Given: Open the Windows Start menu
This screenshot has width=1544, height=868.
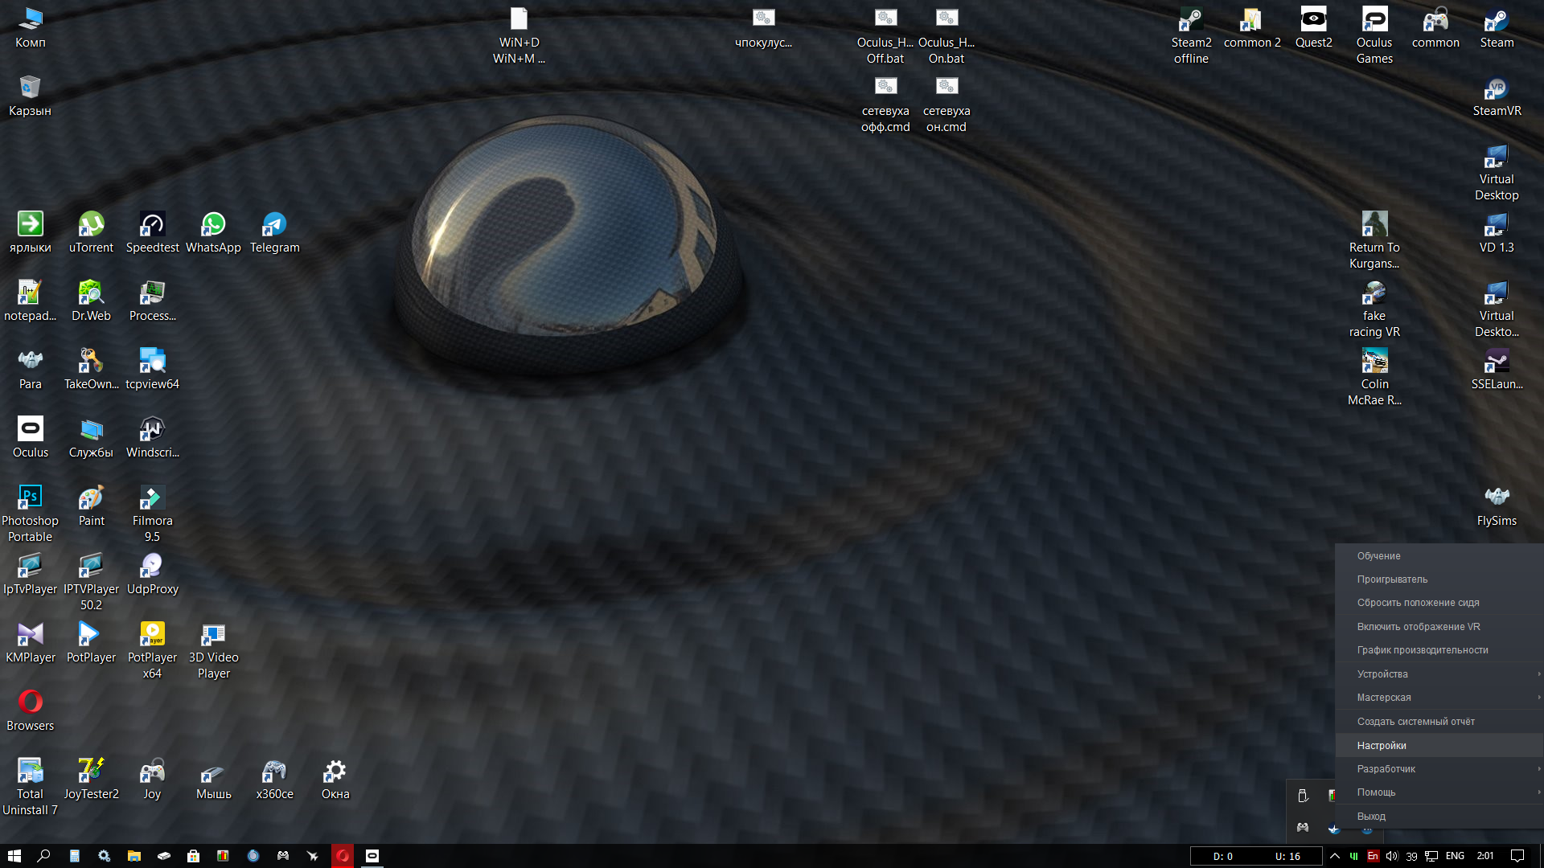Looking at the screenshot, I should pos(14,856).
